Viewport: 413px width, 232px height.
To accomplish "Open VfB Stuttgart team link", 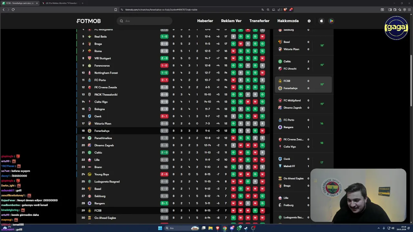I will pyautogui.click(x=103, y=58).
